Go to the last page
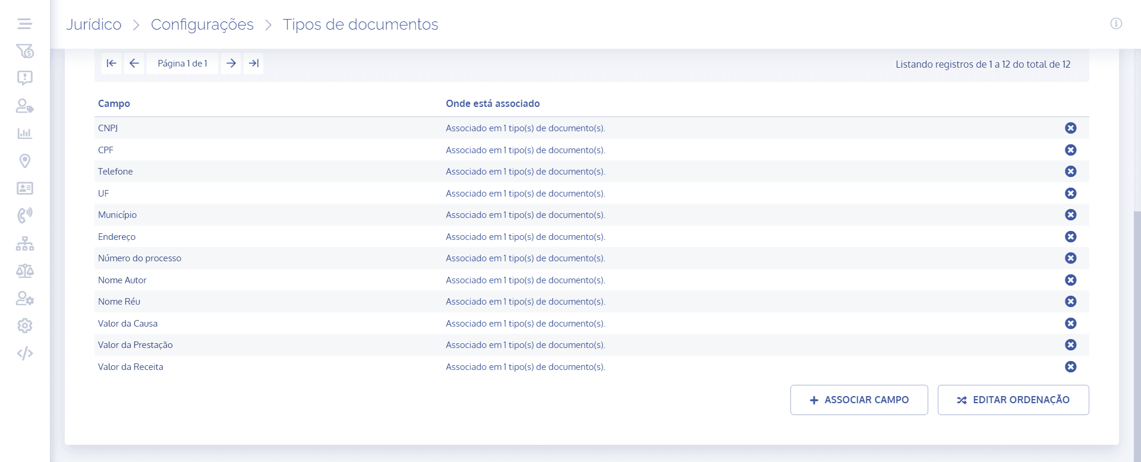 (254, 64)
